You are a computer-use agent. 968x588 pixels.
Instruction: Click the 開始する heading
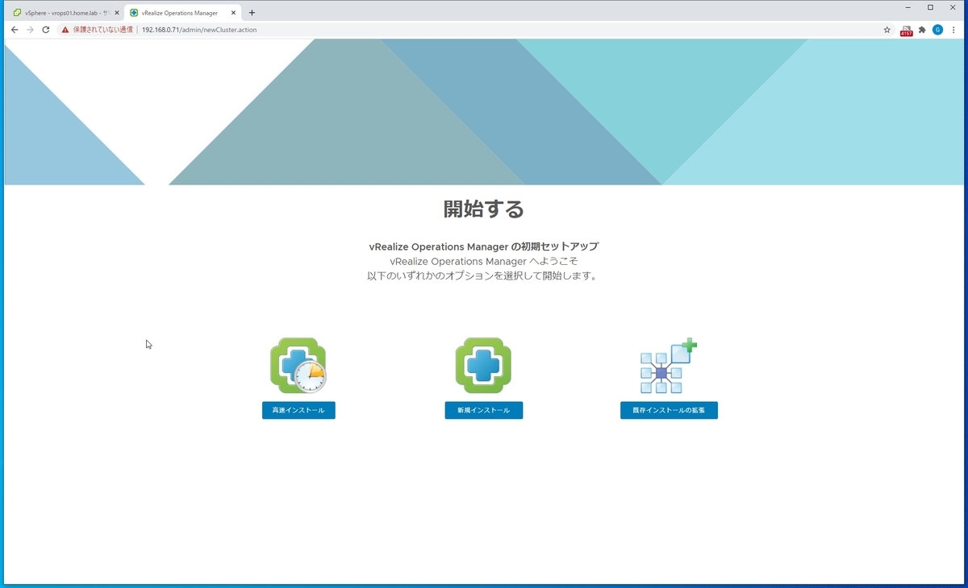(484, 209)
